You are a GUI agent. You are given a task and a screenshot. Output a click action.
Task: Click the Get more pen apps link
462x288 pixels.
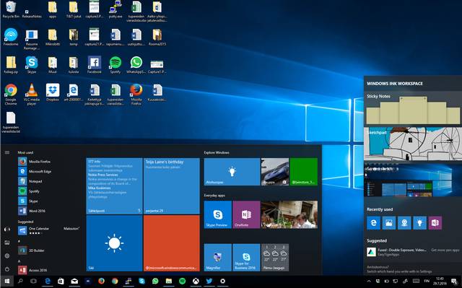point(445,250)
